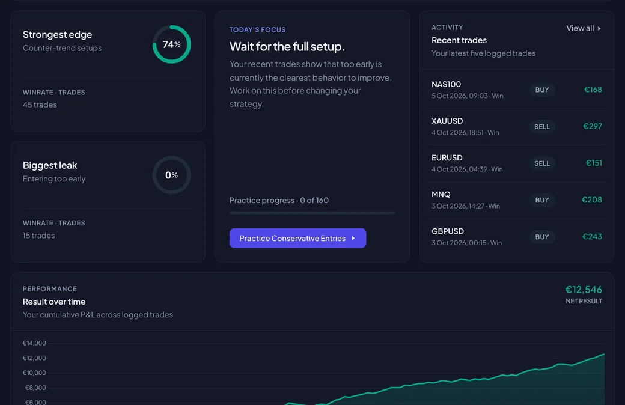Select the EURUSD trade row
The image size is (625, 405).
tap(517, 163)
